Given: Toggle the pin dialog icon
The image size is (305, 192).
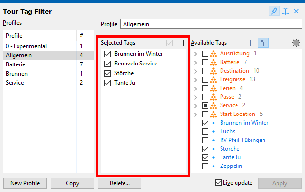Looking at the screenshot, I should point(274,11).
